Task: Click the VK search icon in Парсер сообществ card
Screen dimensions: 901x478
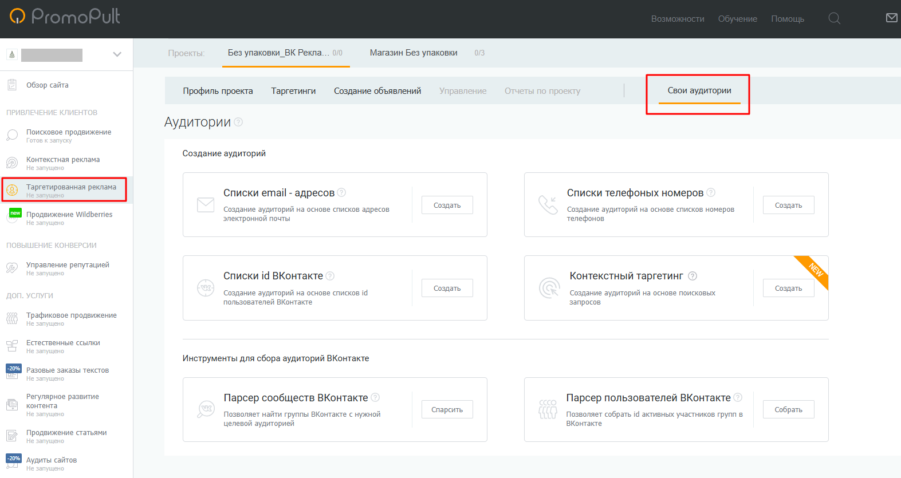Action: [206, 409]
